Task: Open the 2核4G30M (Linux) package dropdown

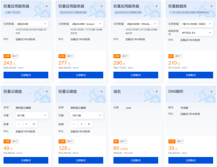Action: pyautogui.click(x=86, y=24)
